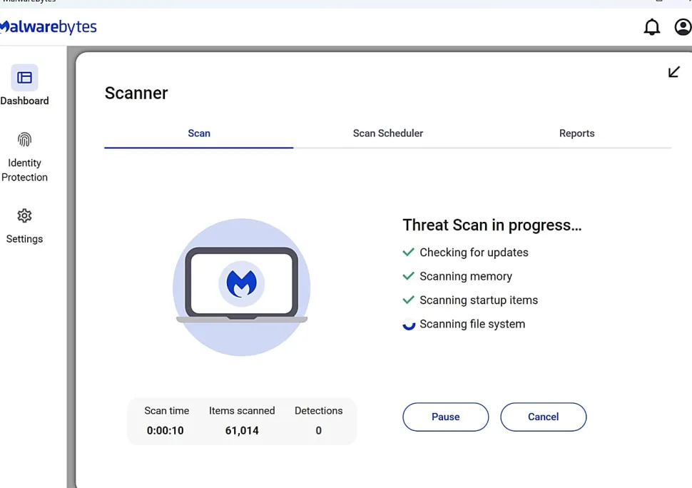The height and width of the screenshot is (488, 692).
Task: Click the Settings label in sidebar
Action: (24, 239)
